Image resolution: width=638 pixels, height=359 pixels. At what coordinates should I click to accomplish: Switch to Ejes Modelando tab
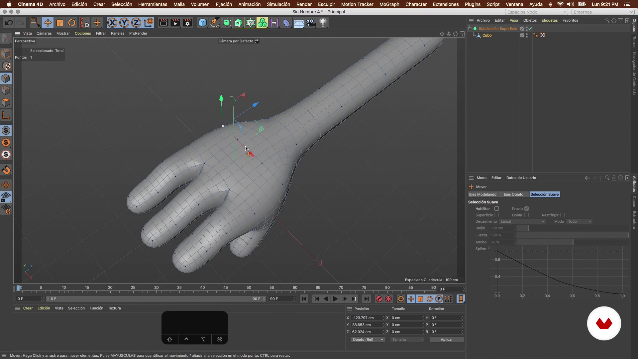[482, 194]
